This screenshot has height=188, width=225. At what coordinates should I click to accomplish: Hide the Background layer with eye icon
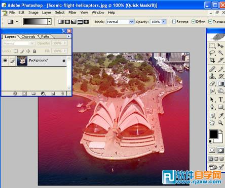click(5, 60)
